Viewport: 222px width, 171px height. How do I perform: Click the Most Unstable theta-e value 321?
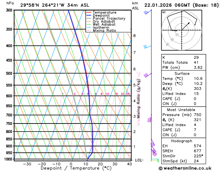click(x=198, y=120)
